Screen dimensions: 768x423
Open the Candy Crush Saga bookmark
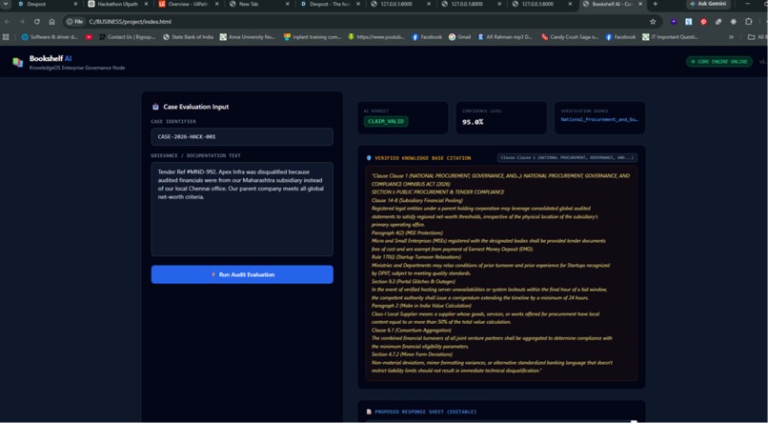pos(570,37)
